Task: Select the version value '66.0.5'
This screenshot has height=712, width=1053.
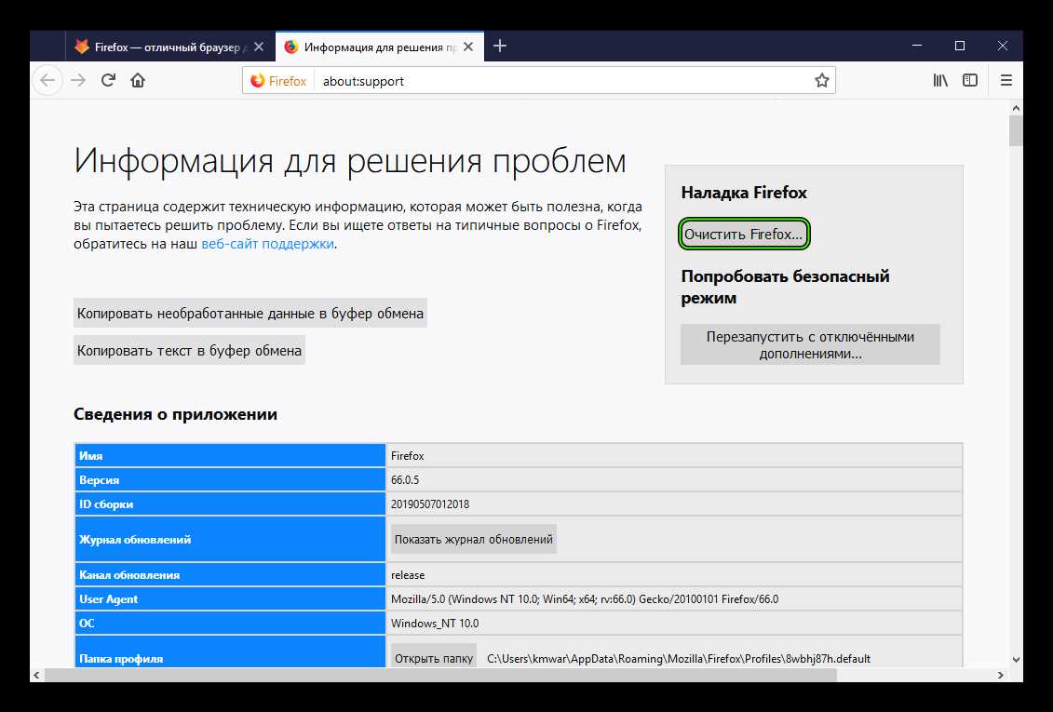Action: point(405,480)
